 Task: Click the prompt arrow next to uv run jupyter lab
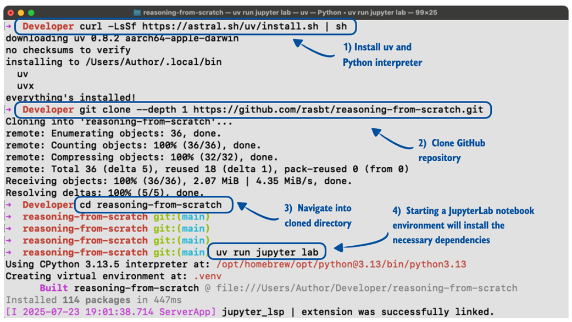click(8, 251)
